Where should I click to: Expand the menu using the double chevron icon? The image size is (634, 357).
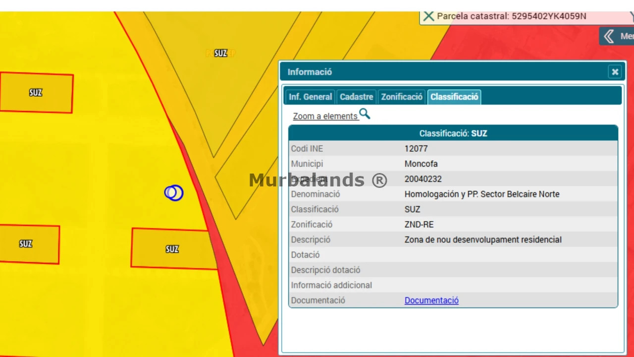(x=609, y=36)
